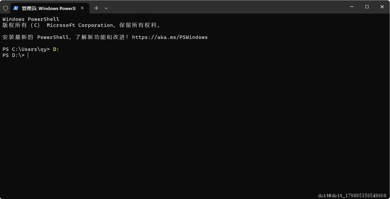Click the typed D: command text
Screen dimensions: 390x199
coord(56,49)
